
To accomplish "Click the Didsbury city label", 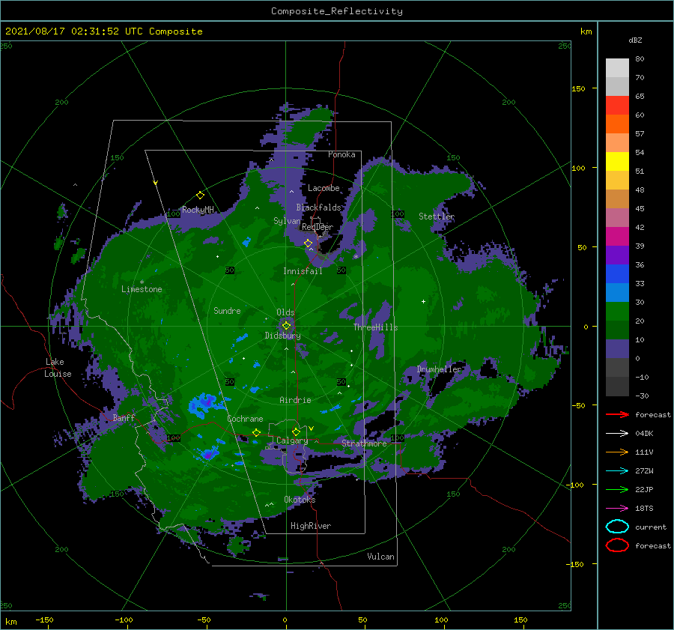I will coord(282,336).
